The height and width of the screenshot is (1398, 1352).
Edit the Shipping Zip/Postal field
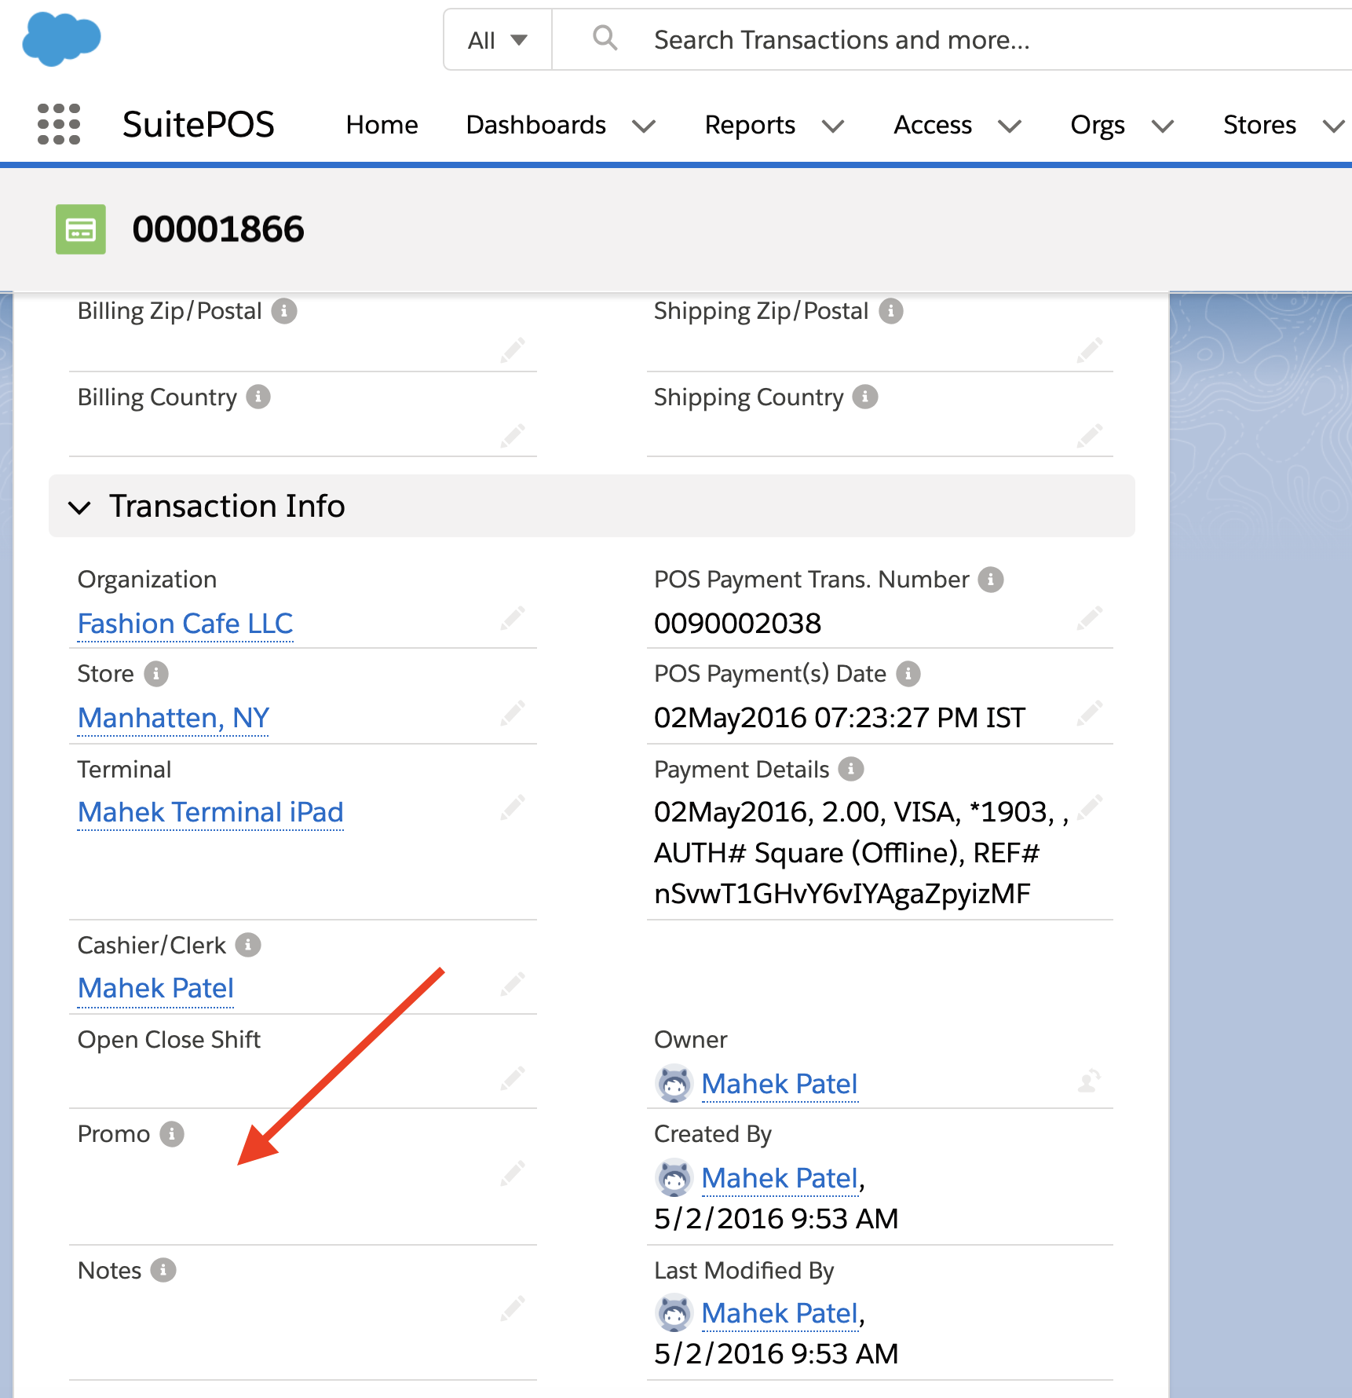1090,350
